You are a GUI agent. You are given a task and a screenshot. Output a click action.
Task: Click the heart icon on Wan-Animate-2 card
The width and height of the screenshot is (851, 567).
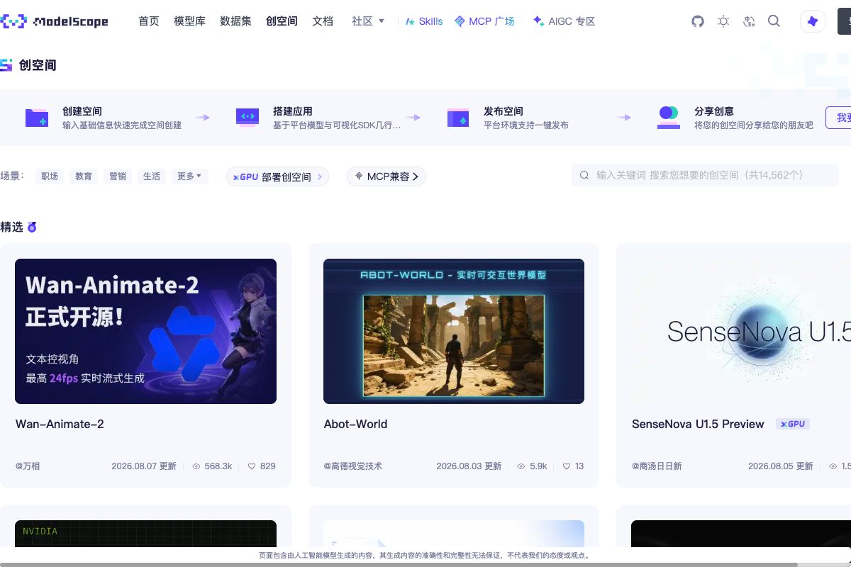252,466
